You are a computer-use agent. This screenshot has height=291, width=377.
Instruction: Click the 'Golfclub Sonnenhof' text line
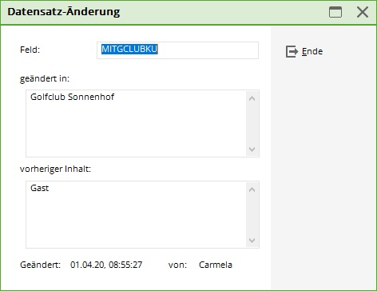72,97
